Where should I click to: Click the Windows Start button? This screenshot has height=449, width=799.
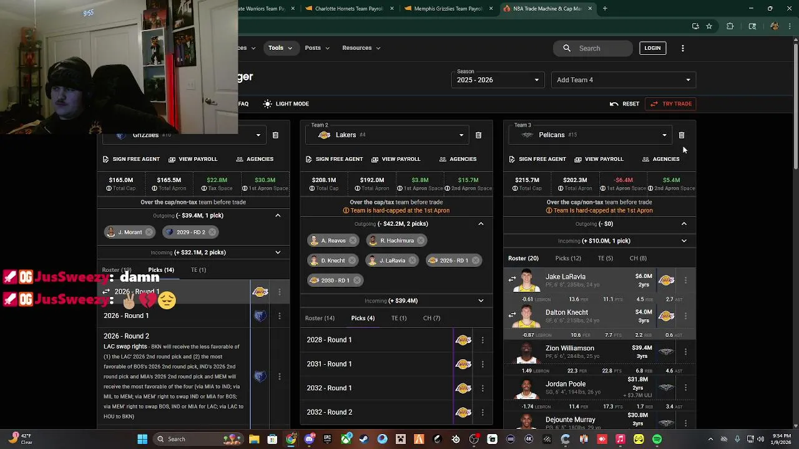click(x=142, y=439)
